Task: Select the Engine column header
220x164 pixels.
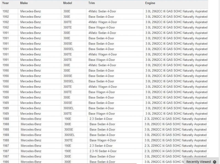Action: click(x=150, y=3)
